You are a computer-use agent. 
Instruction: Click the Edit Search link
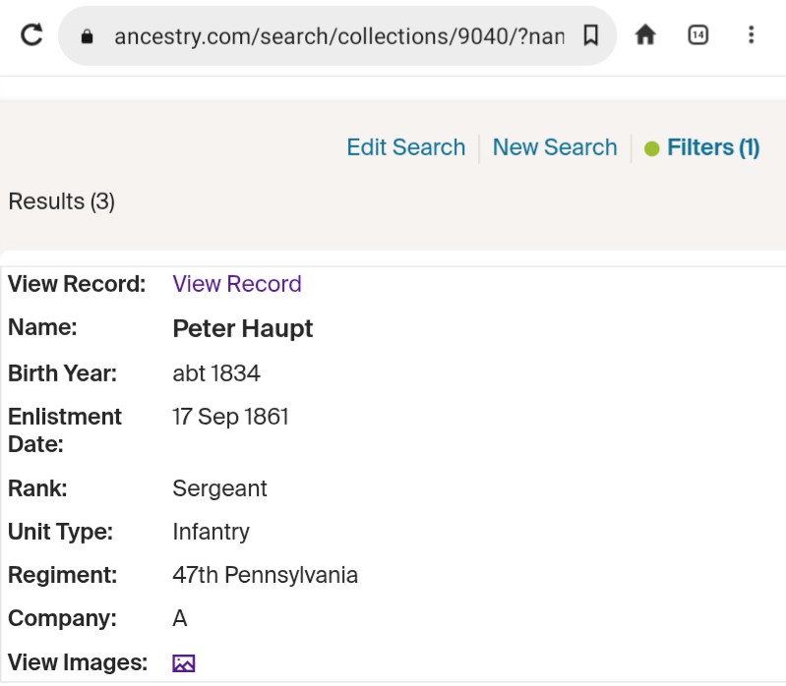tap(405, 147)
